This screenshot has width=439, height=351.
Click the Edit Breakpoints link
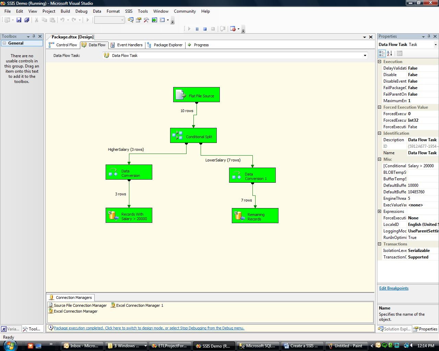pyautogui.click(x=394, y=288)
